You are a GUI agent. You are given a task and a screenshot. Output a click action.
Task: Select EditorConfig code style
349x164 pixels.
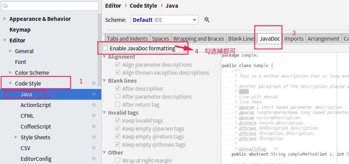pyautogui.click(x=36, y=159)
